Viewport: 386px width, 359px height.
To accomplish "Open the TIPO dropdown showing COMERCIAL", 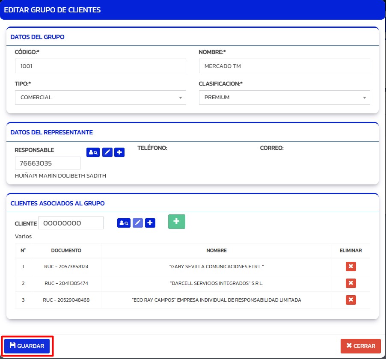I will point(100,98).
